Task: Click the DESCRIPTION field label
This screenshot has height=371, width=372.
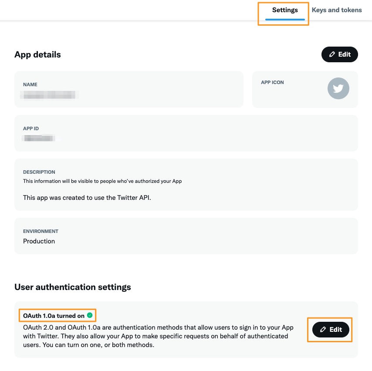Action: click(39, 172)
